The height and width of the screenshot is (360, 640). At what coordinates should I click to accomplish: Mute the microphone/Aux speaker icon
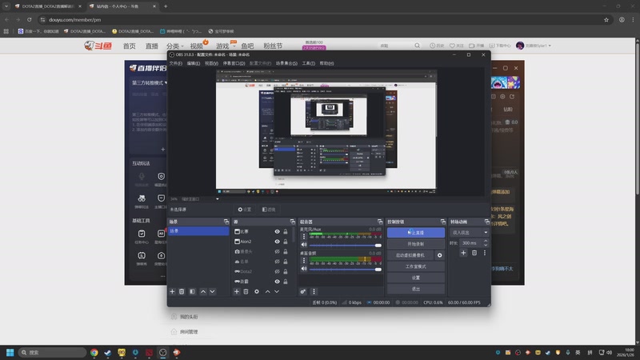[x=304, y=245]
